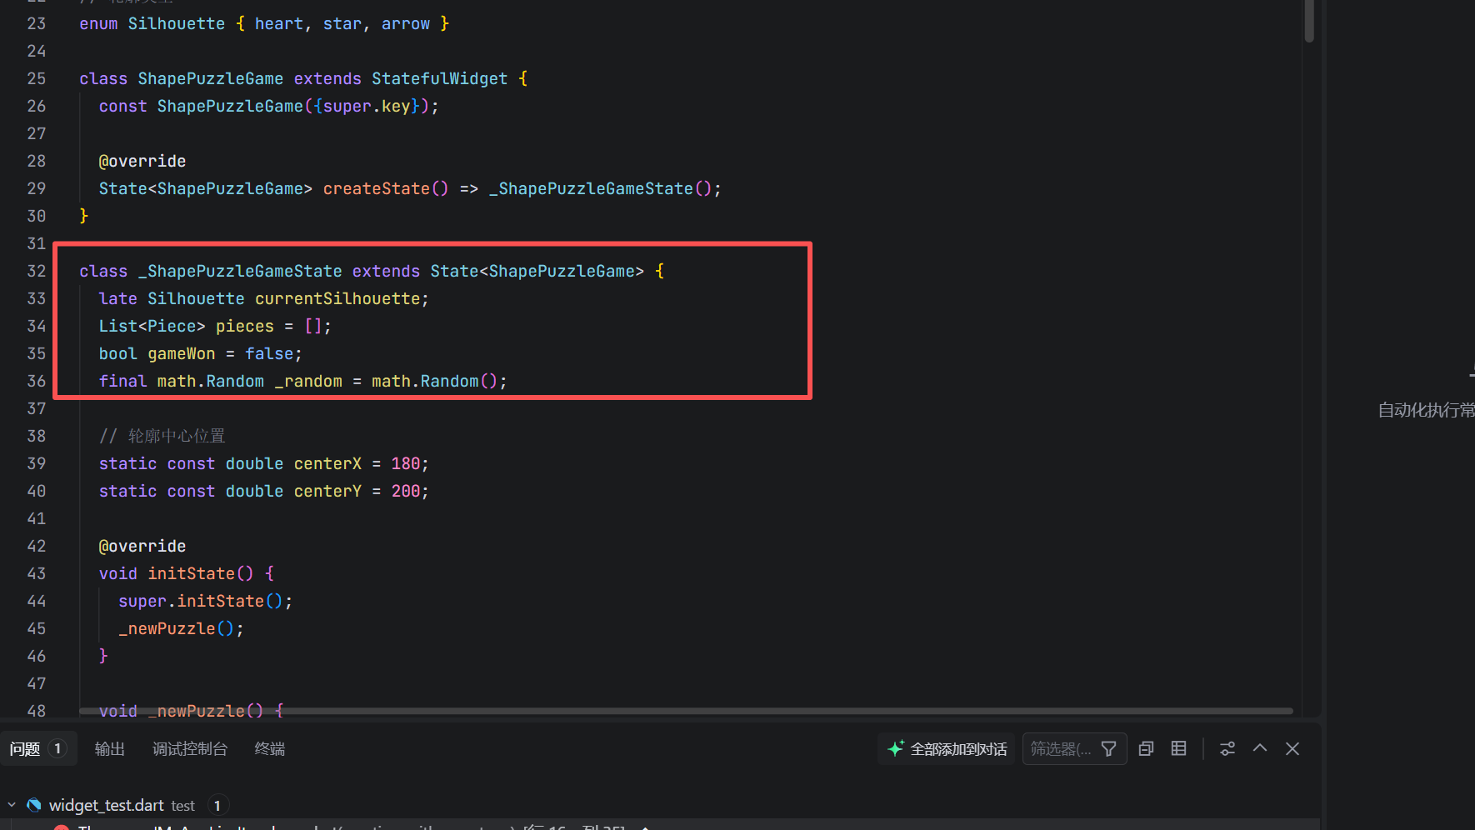1475x830 pixels.
Task: Toggle table view icon in problems panel
Action: pos(1179,749)
